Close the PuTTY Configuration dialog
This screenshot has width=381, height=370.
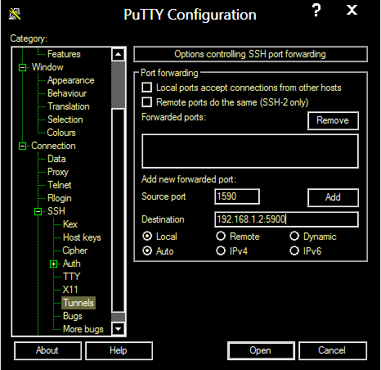[x=352, y=11]
